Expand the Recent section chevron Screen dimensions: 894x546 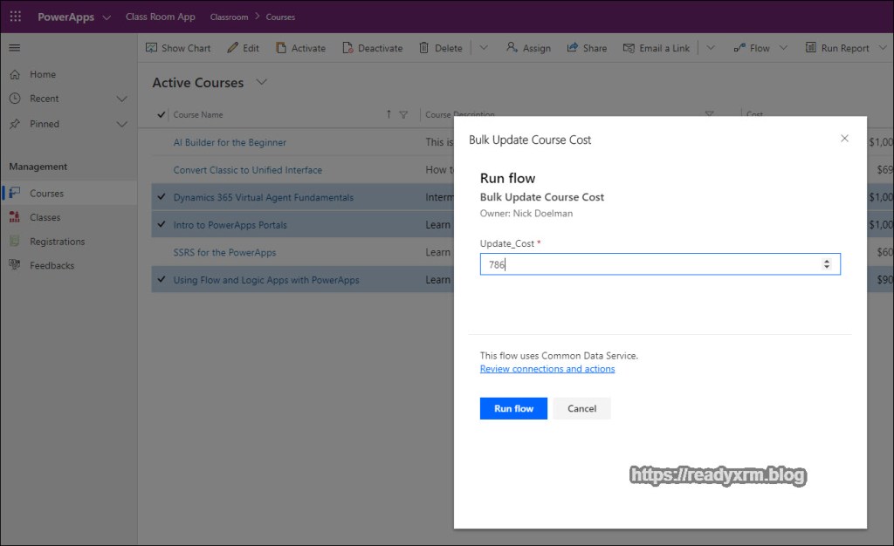pos(121,99)
